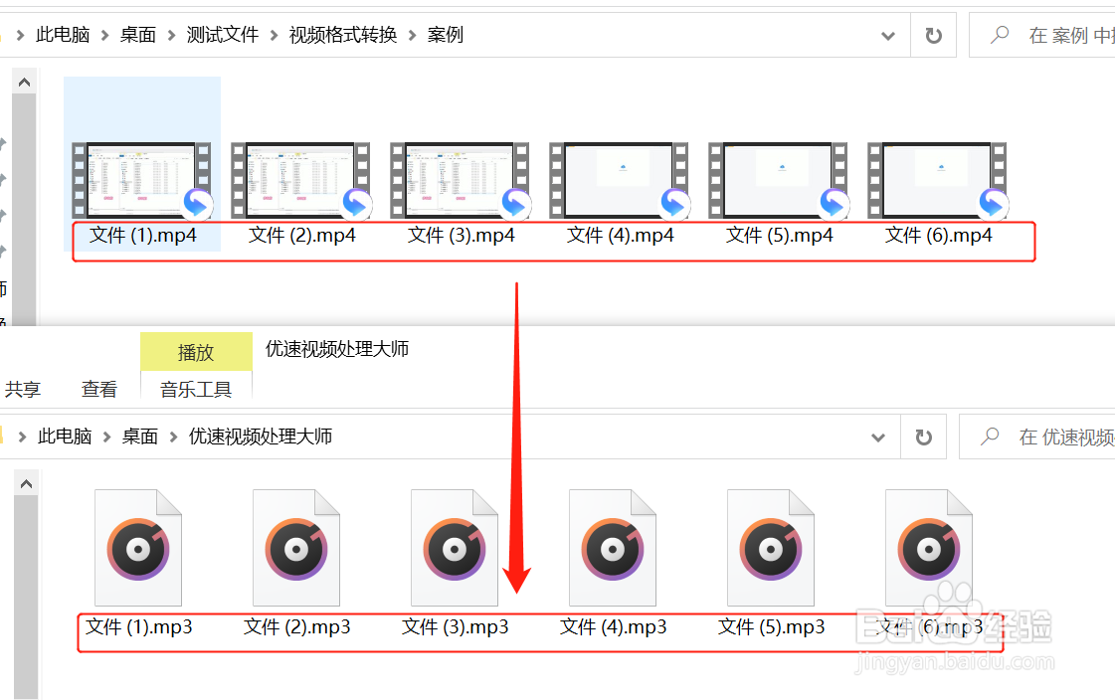Click search box in 案例 window
Viewport: 1115px width, 700px height.
pos(1042,35)
